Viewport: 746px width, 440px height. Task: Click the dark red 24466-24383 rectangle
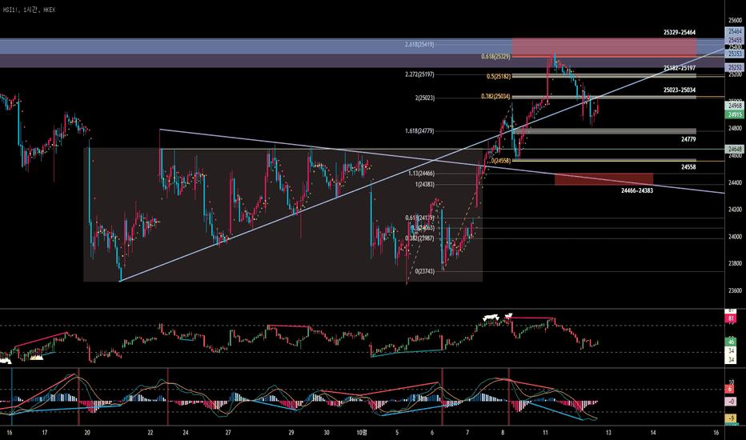604,179
